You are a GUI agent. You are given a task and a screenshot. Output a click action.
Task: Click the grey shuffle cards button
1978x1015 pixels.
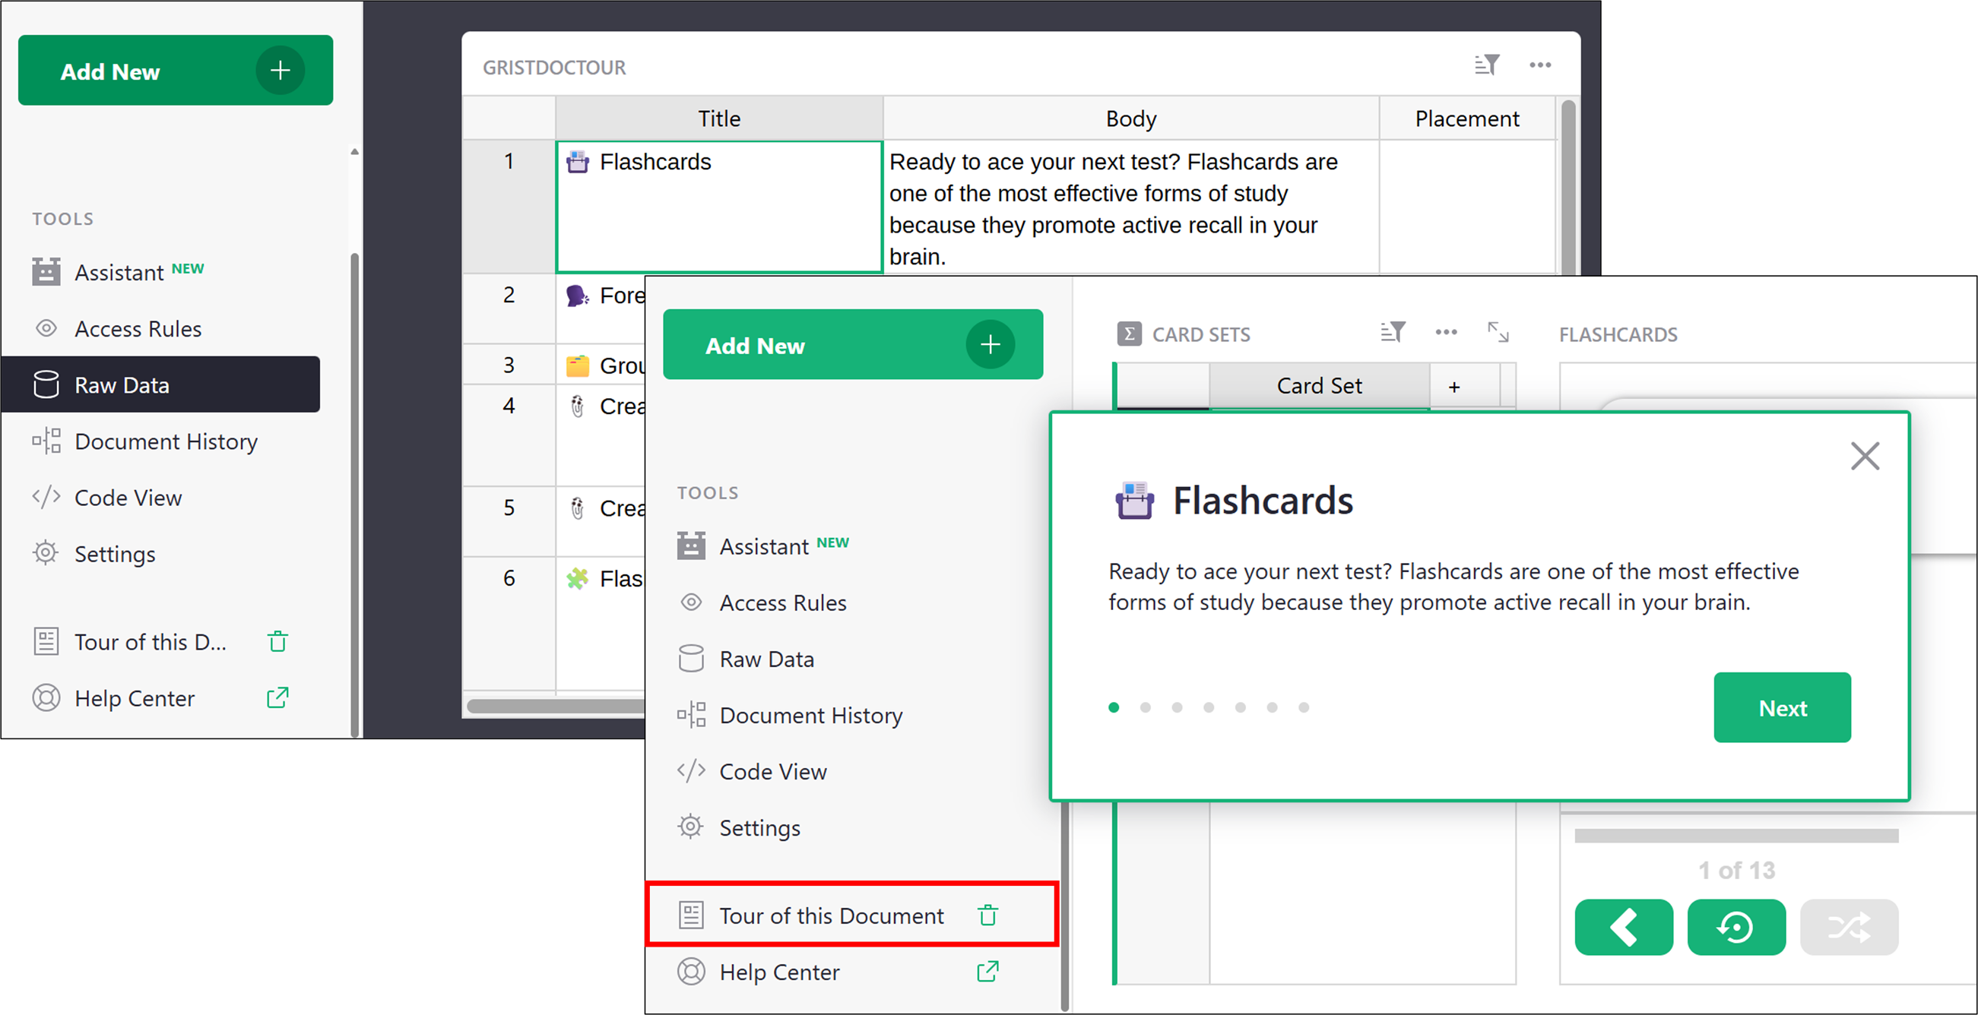(x=1848, y=927)
